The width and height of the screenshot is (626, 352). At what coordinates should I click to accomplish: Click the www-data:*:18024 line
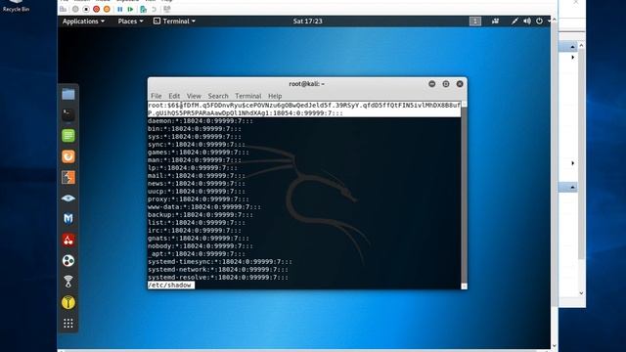(204, 207)
